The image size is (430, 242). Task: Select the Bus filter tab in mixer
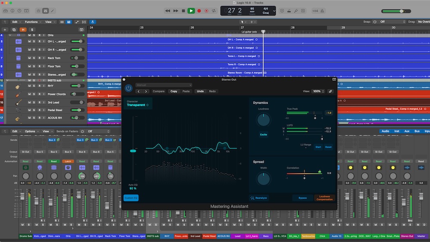[417, 131]
